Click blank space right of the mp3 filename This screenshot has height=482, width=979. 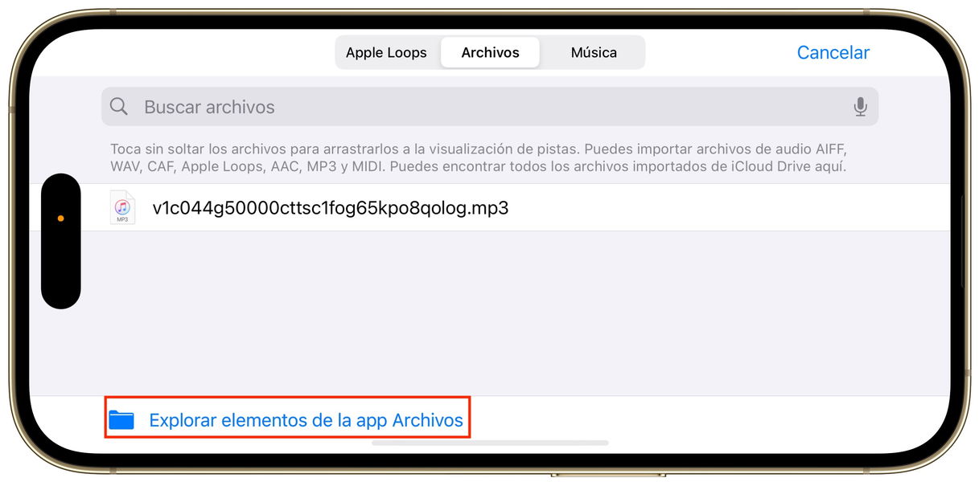click(x=724, y=208)
